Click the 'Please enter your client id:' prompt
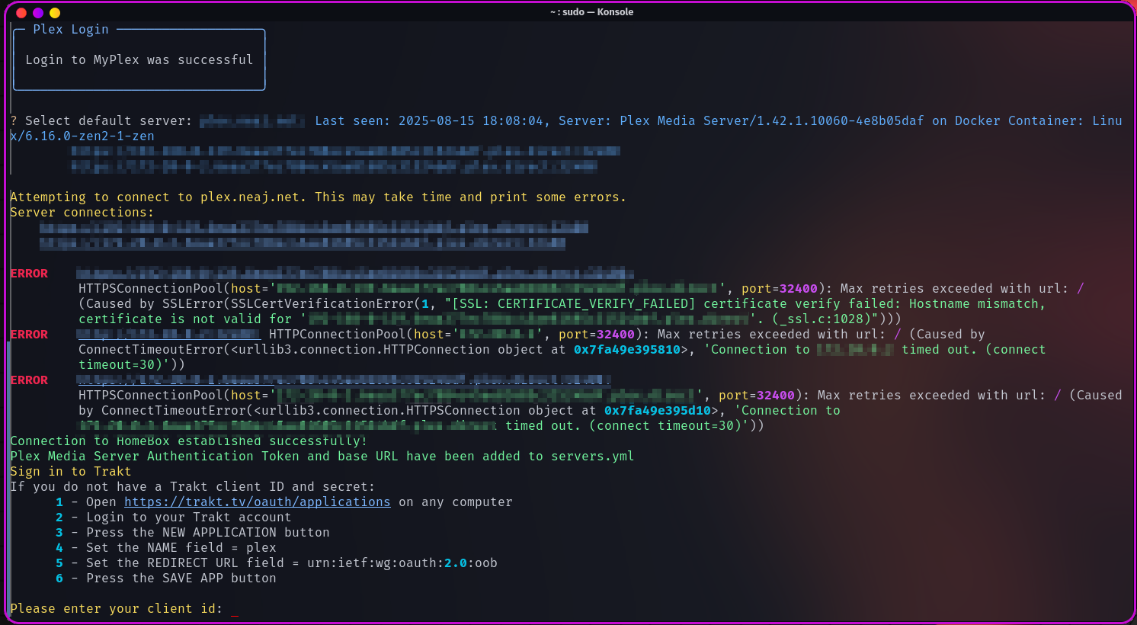 117,608
